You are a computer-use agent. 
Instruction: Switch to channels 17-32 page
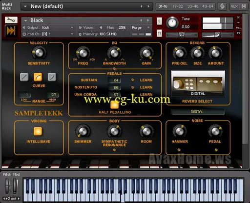click(178, 6)
